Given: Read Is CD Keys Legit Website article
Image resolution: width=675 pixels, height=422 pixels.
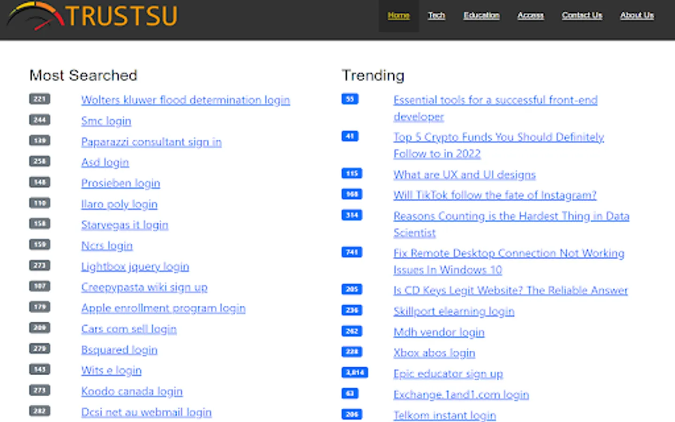Looking at the screenshot, I should click(x=510, y=290).
